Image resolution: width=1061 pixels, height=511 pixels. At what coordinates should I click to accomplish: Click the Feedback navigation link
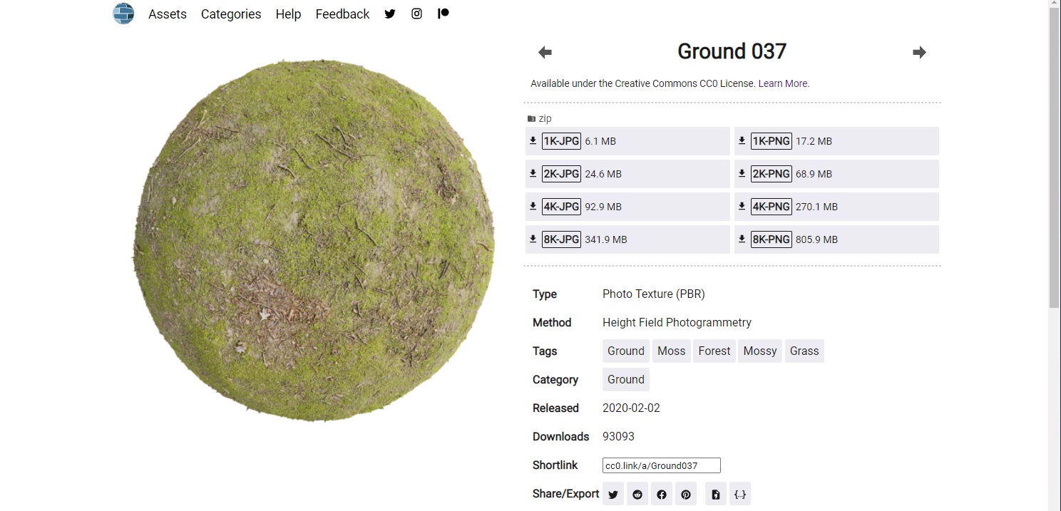tap(342, 14)
